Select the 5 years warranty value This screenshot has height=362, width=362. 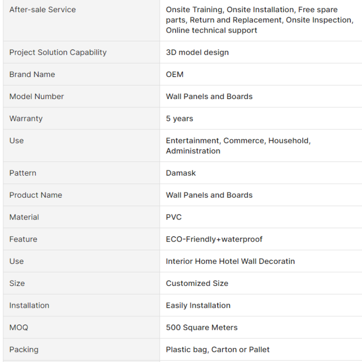pos(179,119)
